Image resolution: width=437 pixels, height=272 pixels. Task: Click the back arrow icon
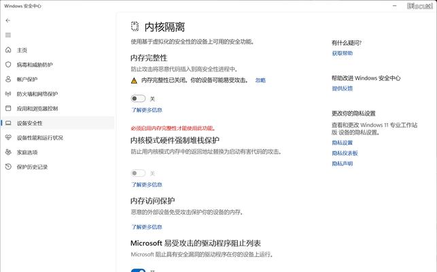tap(8, 20)
